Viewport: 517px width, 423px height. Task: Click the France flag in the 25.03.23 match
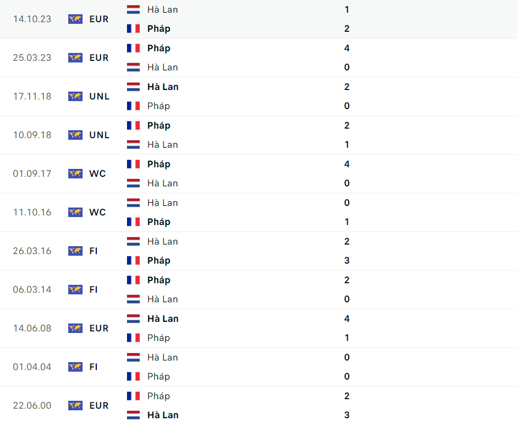[x=133, y=48]
